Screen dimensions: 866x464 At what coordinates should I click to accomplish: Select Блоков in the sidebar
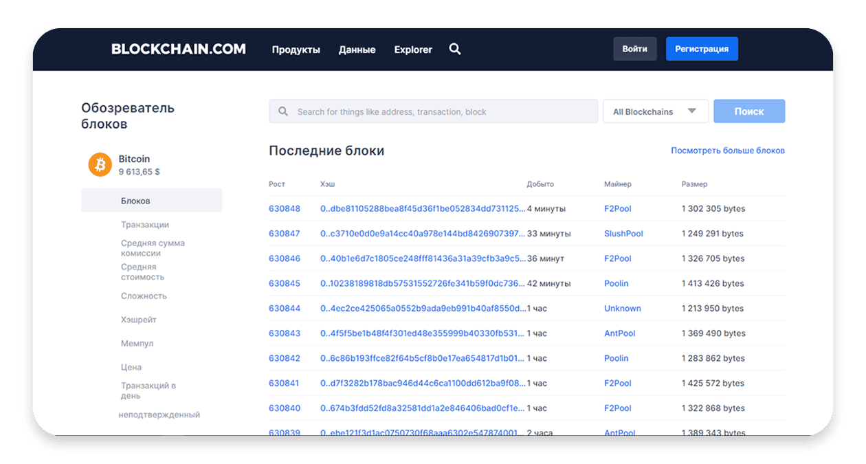coord(151,201)
